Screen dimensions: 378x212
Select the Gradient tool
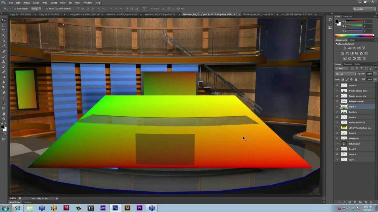[4, 77]
